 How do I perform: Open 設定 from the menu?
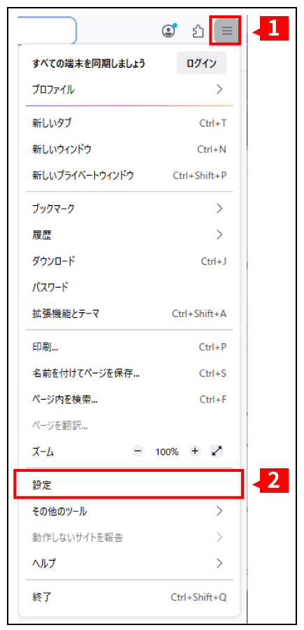point(129,485)
